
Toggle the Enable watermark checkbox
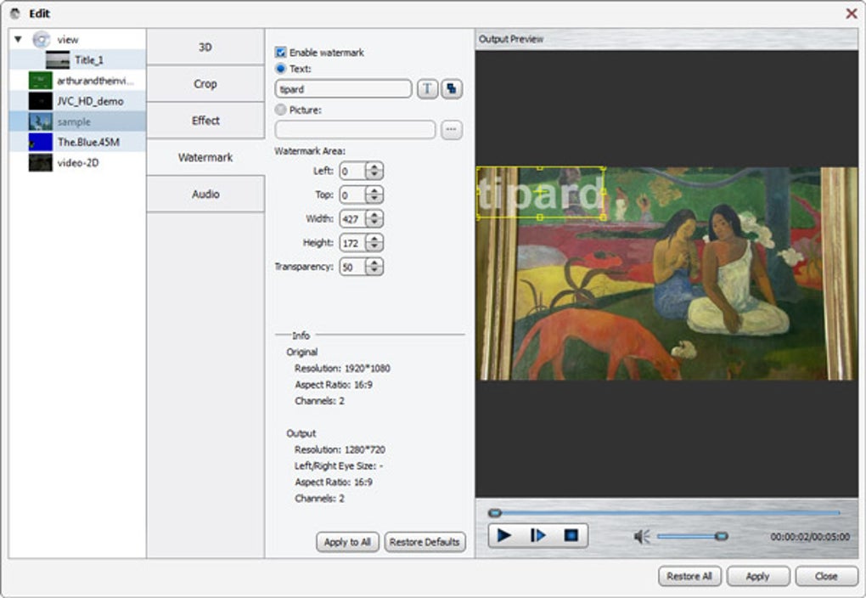(x=280, y=53)
